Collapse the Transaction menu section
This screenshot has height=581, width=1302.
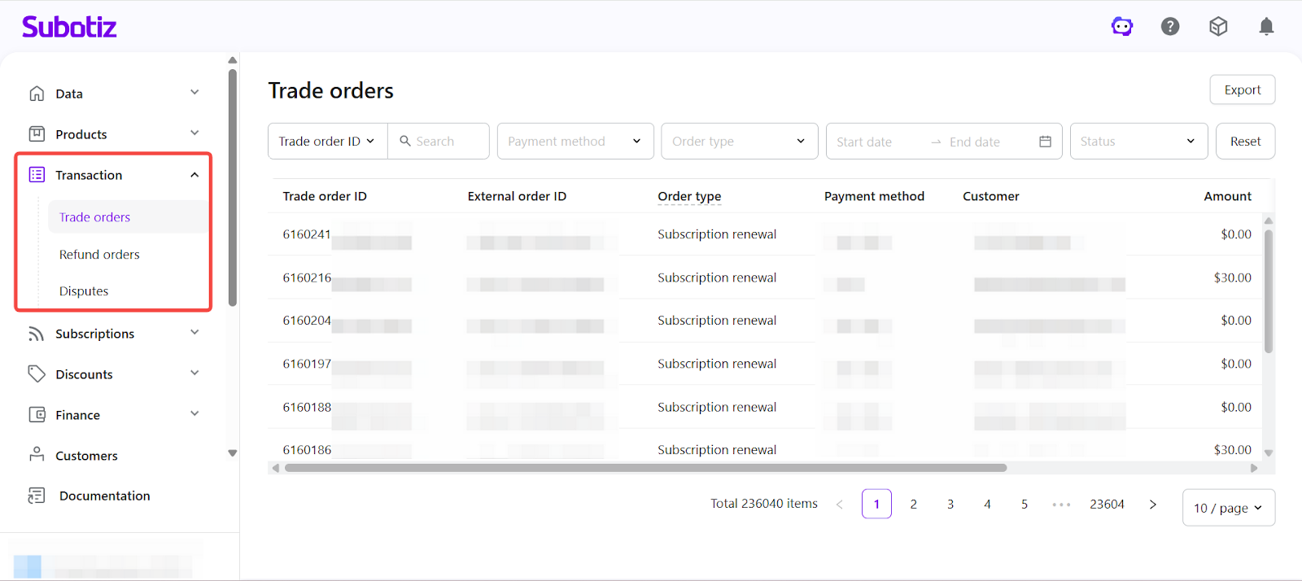tap(194, 175)
